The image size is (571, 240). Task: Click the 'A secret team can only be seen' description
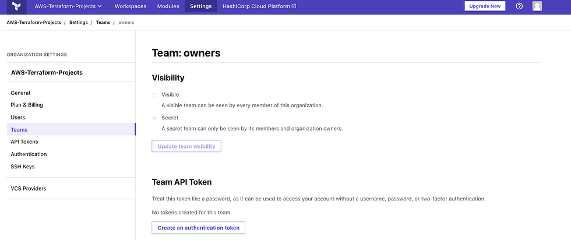252,129
